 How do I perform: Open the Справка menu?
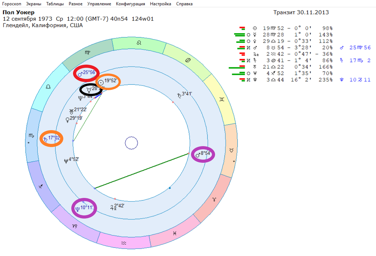pyautogui.click(x=184, y=4)
